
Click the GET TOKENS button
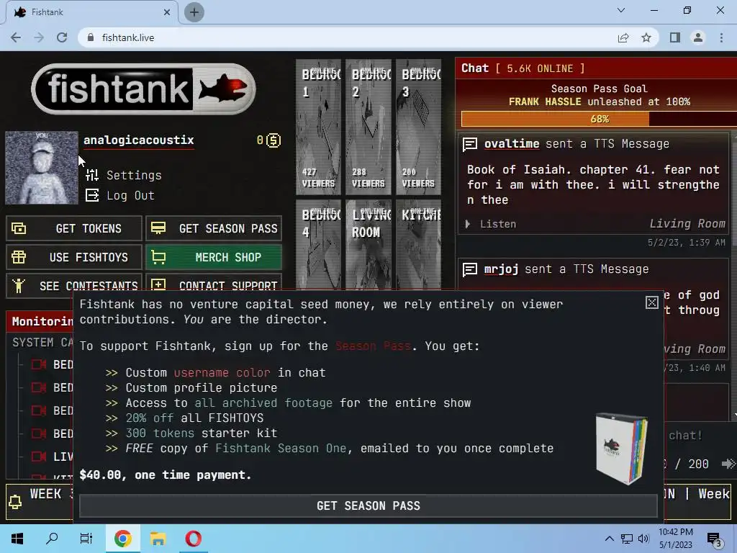point(74,228)
